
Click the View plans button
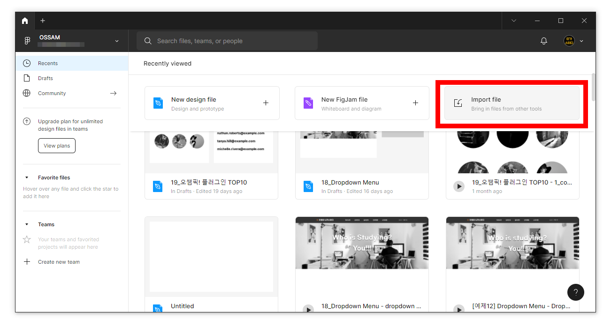[x=57, y=146]
